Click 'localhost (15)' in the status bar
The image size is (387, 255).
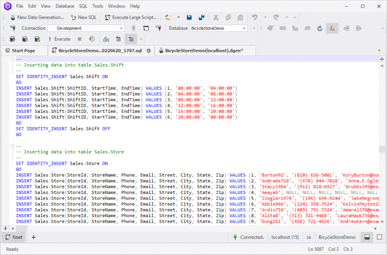(285, 237)
